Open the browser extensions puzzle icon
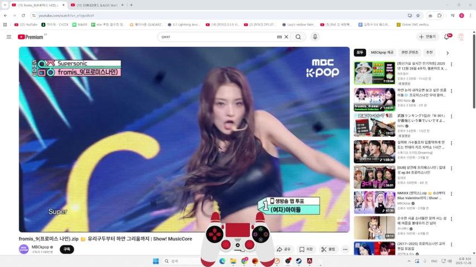Screen dimensions: 476x267 [x=439, y=16]
